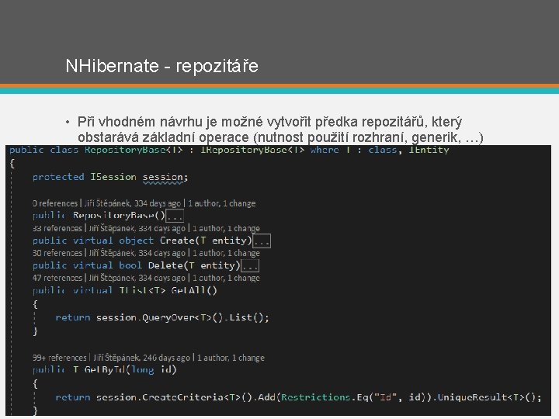Click 'return session.QueryOver<T>().List();' line
Viewport: 559px width, 419px height.
coord(162,317)
